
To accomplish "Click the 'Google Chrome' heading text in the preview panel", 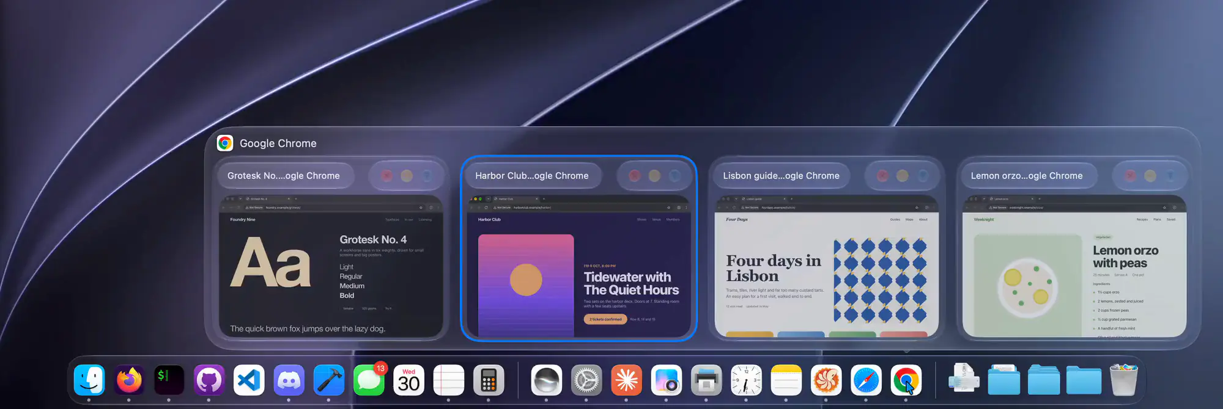I will tap(278, 143).
